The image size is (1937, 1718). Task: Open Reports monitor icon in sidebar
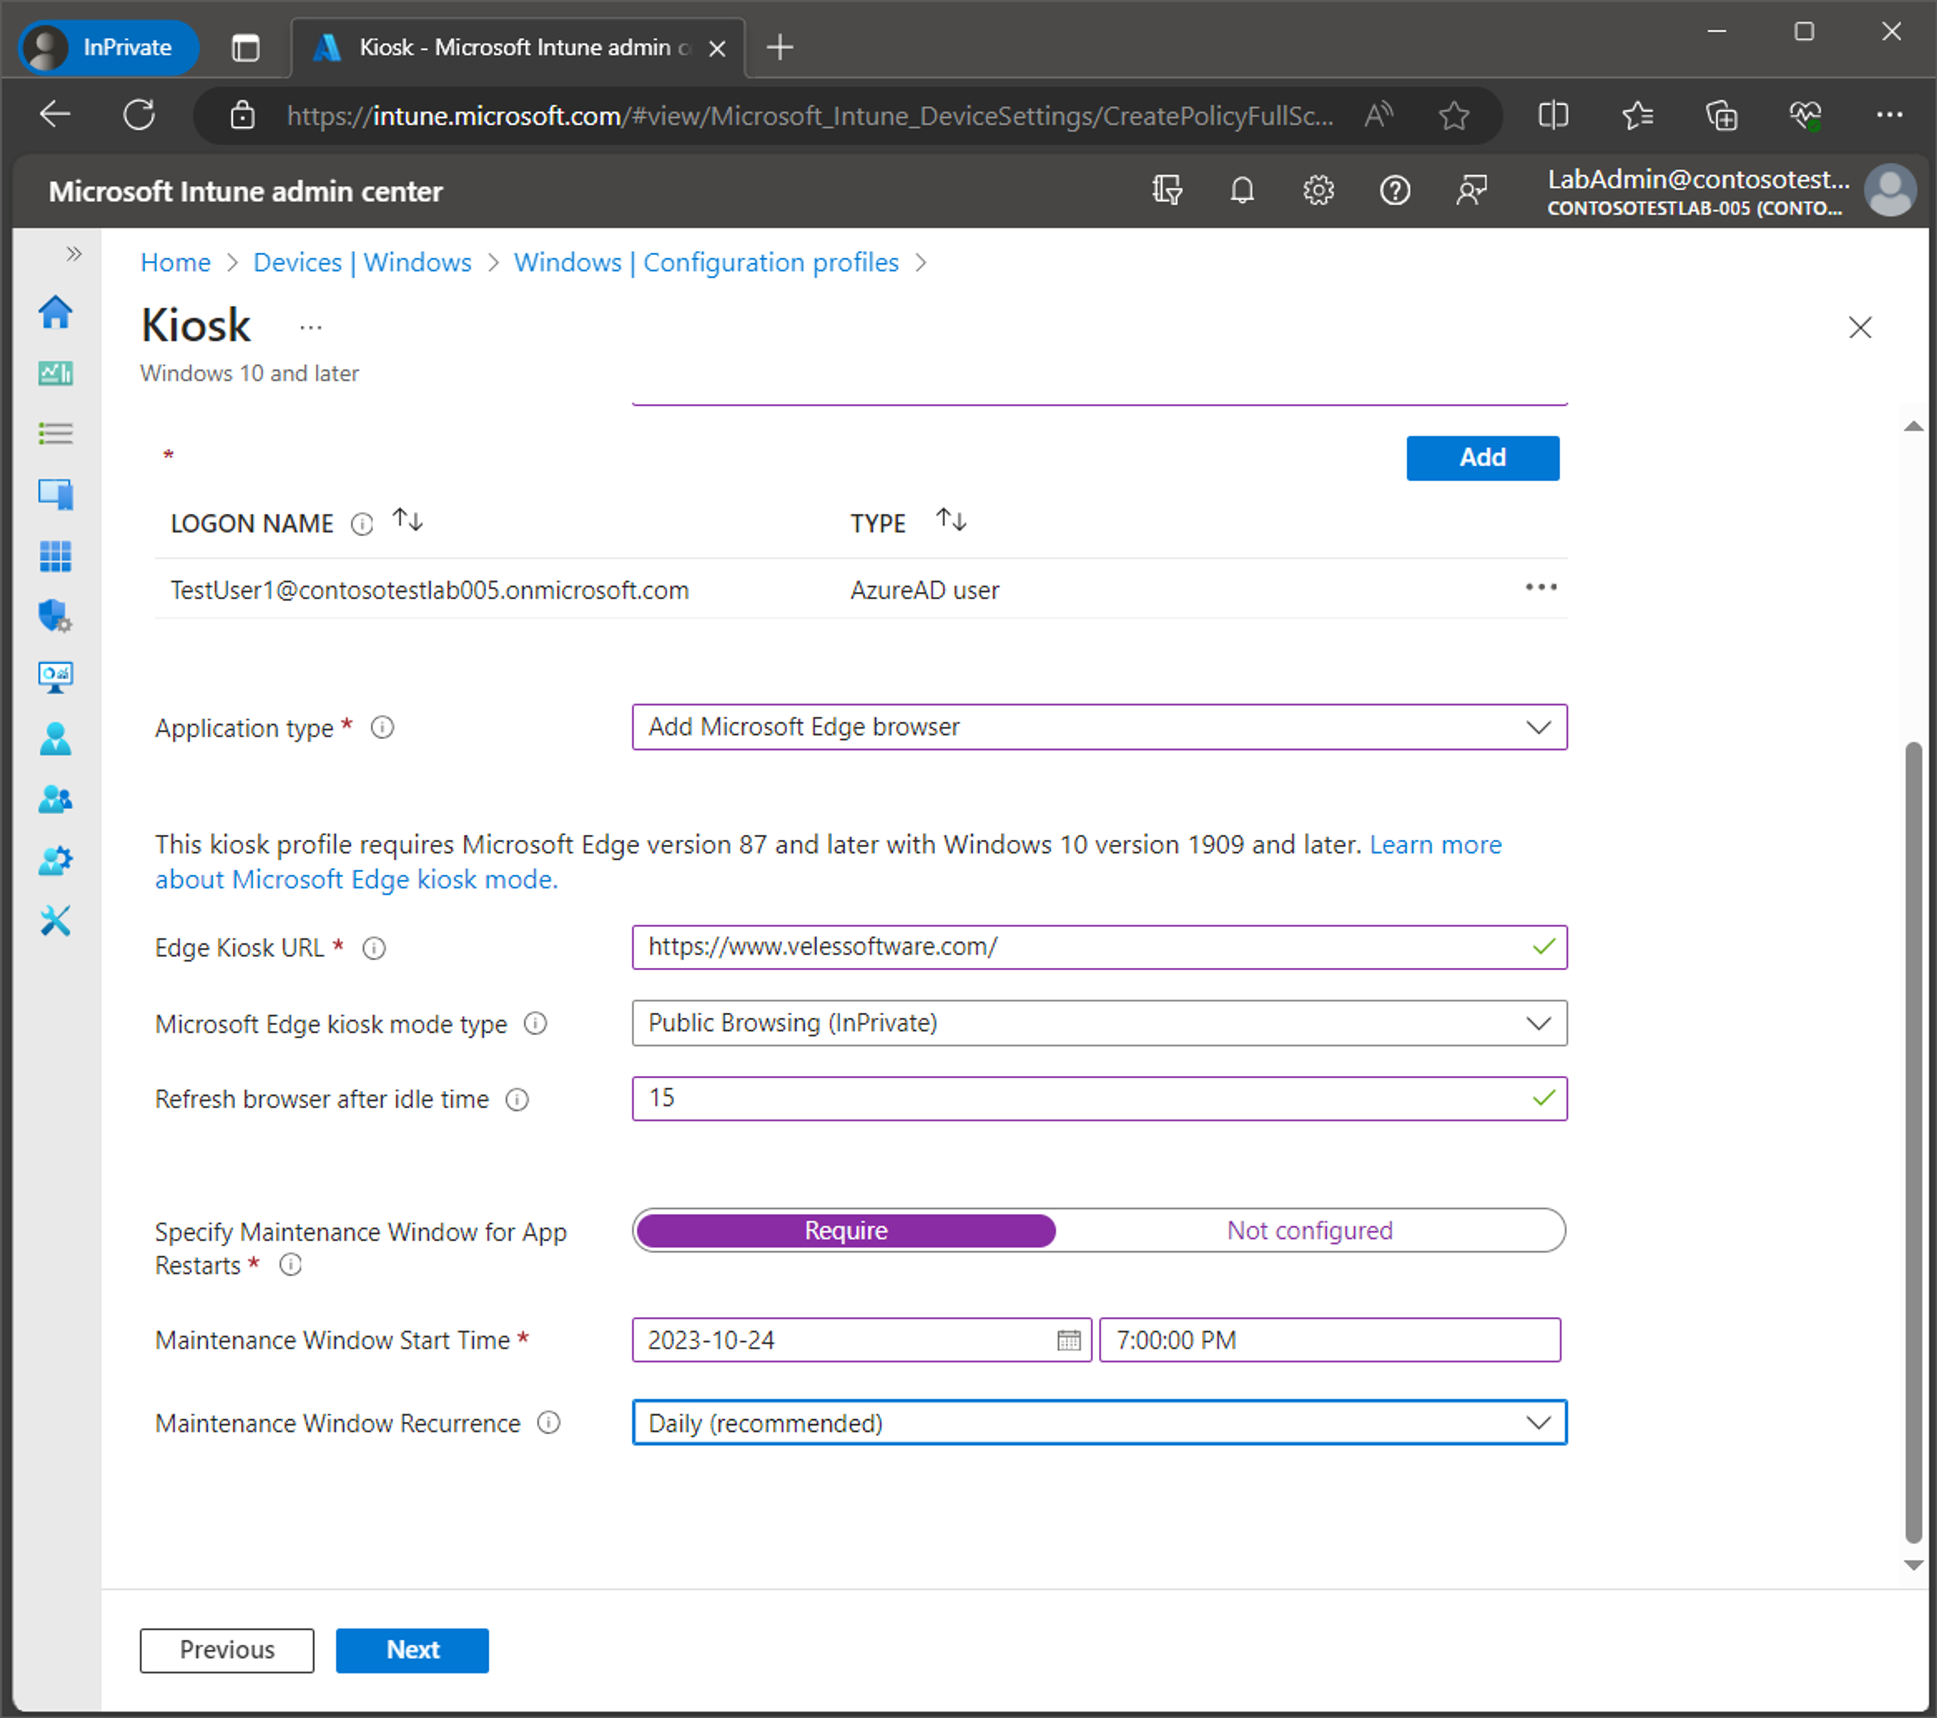pos(56,677)
